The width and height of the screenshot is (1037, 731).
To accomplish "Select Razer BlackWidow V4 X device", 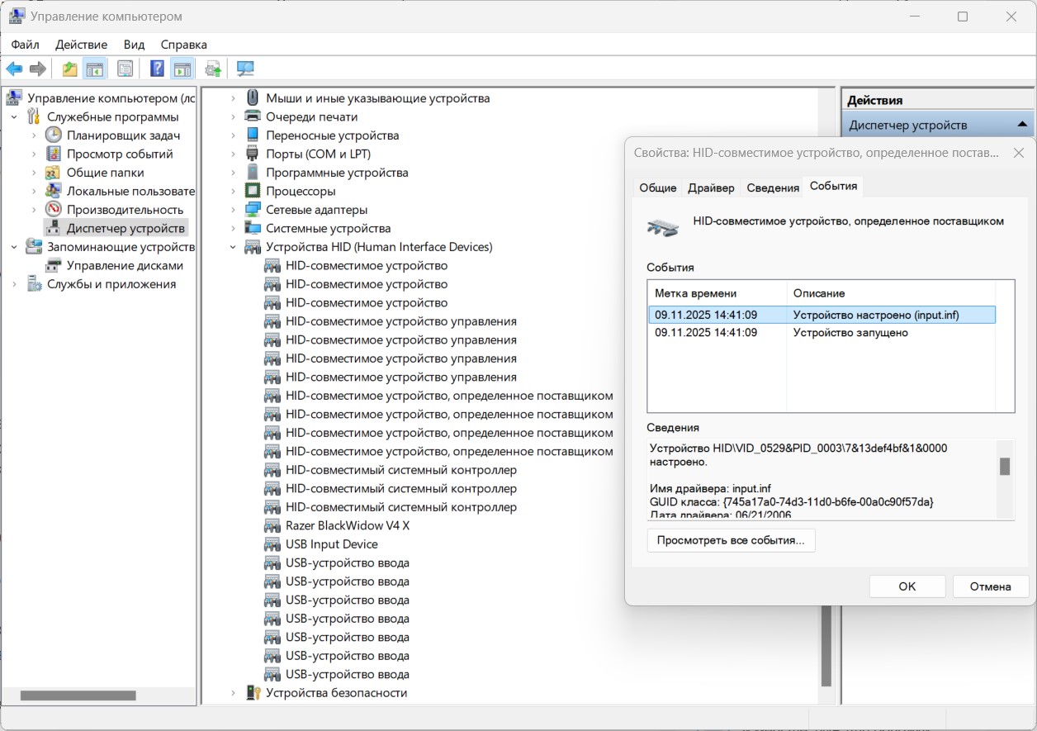I will [347, 525].
